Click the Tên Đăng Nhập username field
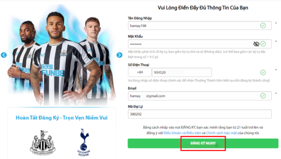 tap(200, 26)
